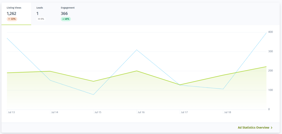This screenshot has width=282, height=134.
Task: Click the 0 y-axis label
Action: click(269, 109)
